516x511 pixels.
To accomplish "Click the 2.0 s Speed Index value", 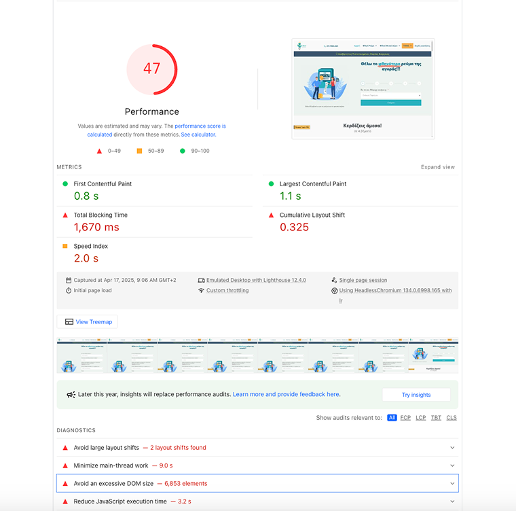I will click(86, 258).
